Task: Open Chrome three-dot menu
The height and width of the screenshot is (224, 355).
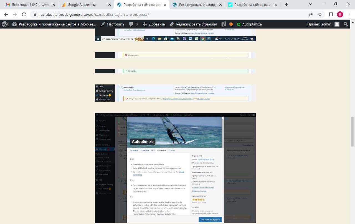Action: pos(349,14)
